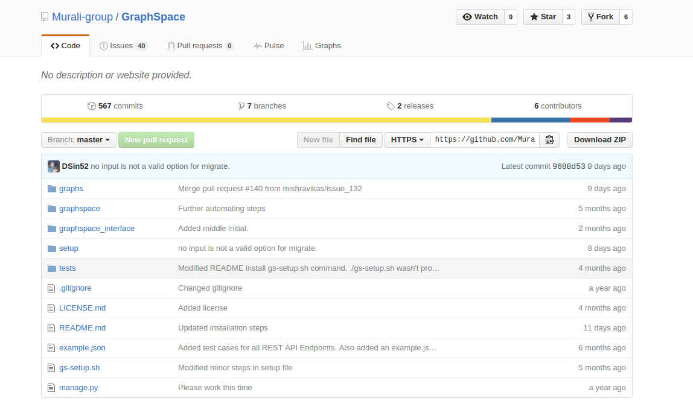This screenshot has height=401, width=693.
Task: View the 567 commits link
Action: coord(115,106)
